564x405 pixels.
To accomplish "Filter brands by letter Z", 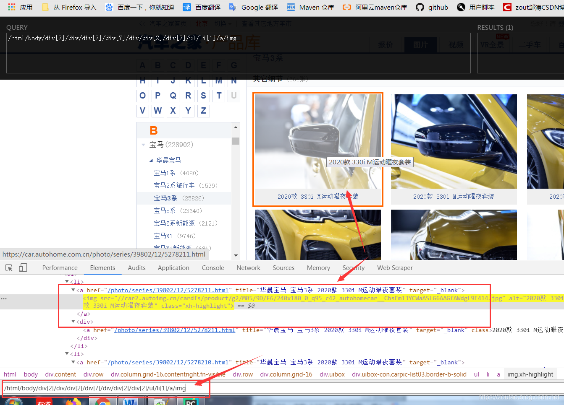I will tap(203, 111).
